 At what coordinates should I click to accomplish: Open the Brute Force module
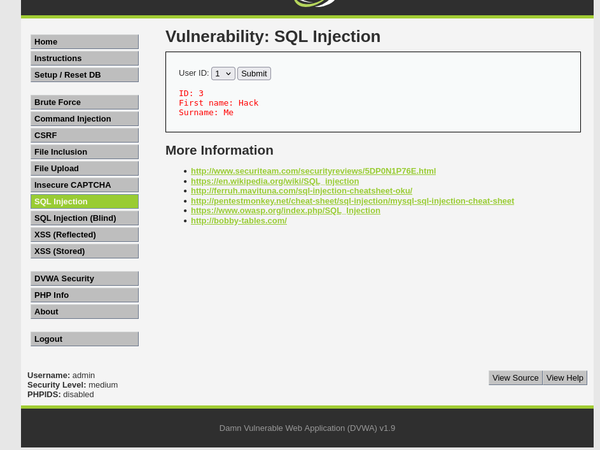click(x=84, y=102)
